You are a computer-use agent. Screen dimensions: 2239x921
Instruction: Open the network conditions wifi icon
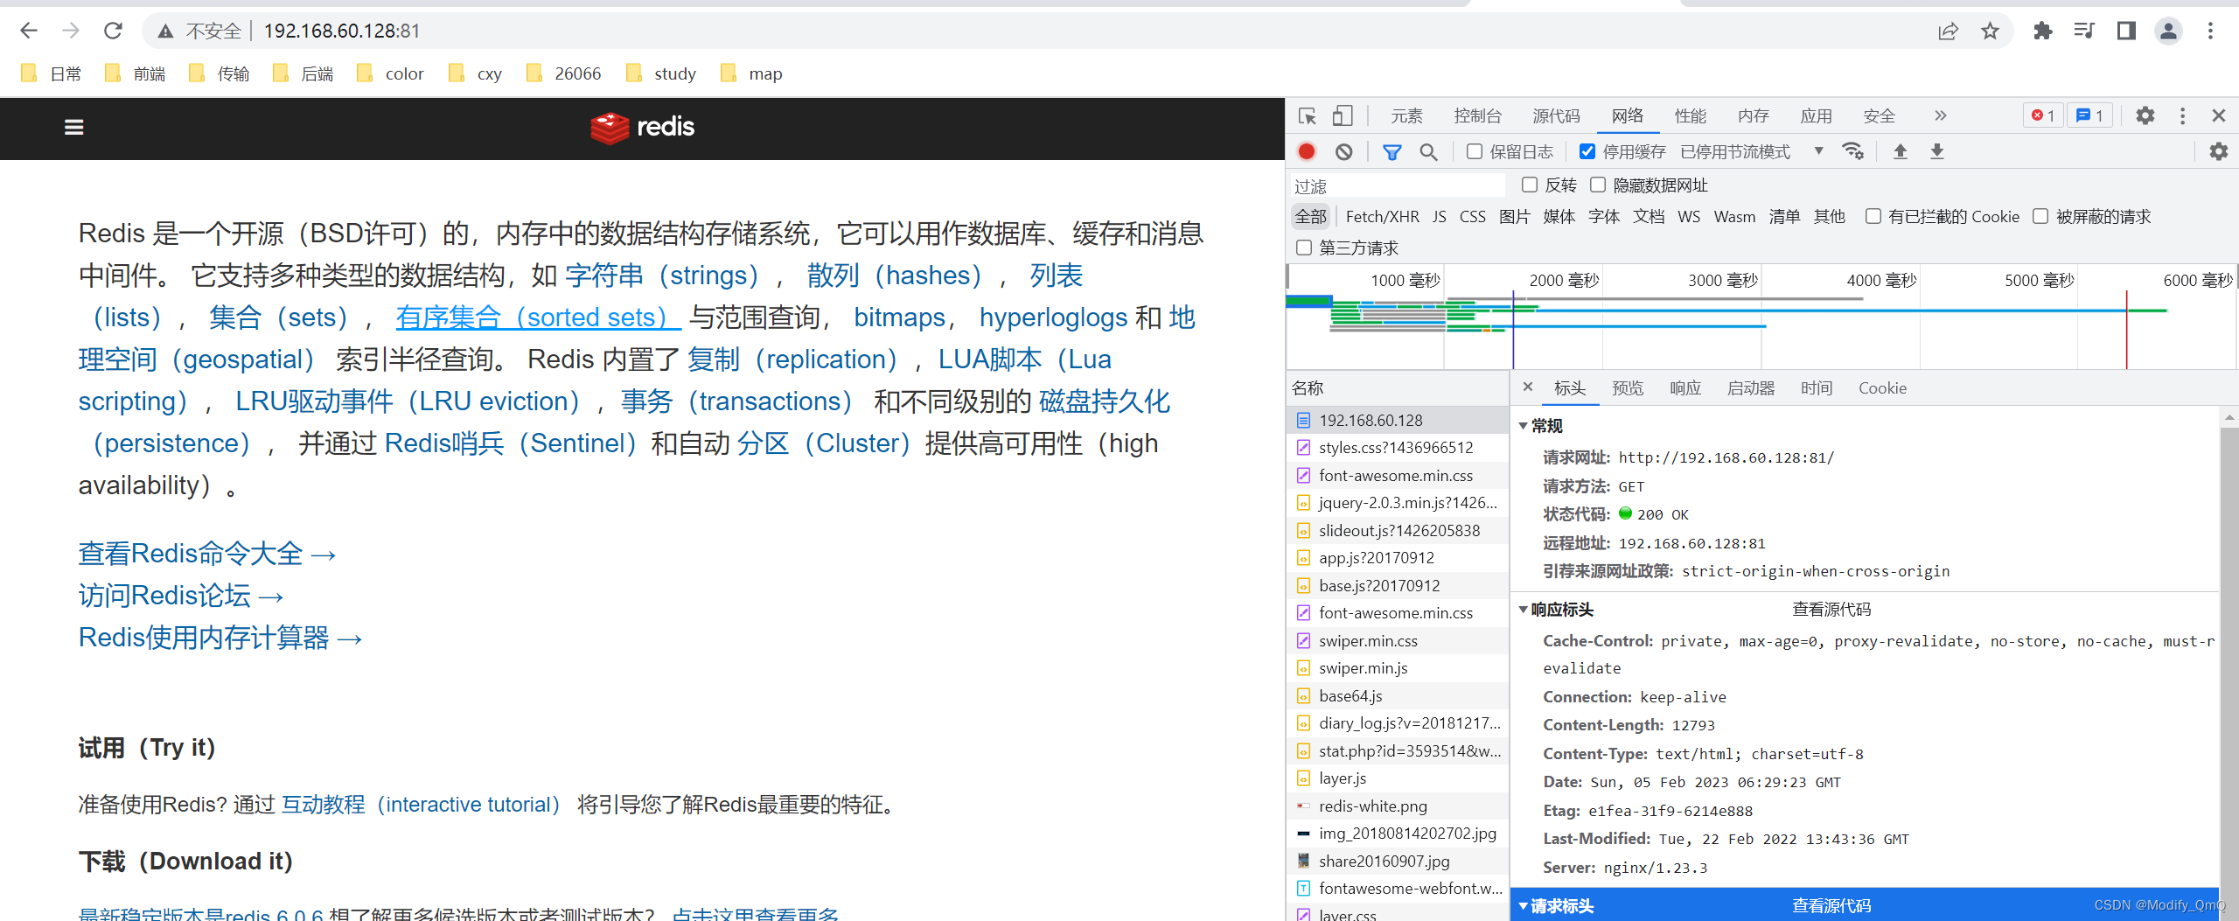[x=1852, y=151]
